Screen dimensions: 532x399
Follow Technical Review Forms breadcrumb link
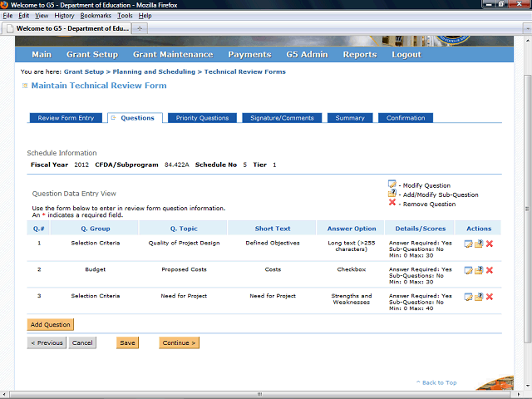pos(245,71)
